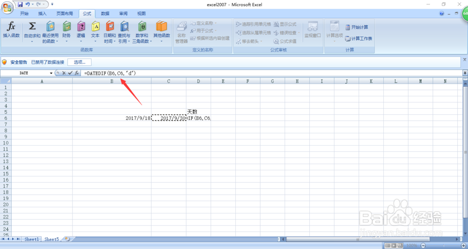468x249 pixels.
Task: Open the Undo history dropdown arrow
Action: [33, 5]
